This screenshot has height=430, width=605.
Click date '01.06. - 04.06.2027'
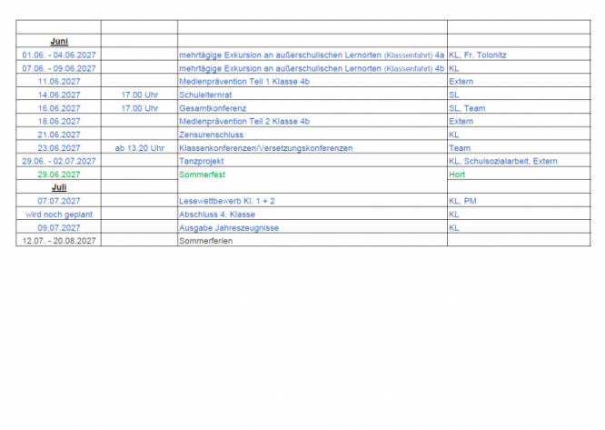(59, 55)
